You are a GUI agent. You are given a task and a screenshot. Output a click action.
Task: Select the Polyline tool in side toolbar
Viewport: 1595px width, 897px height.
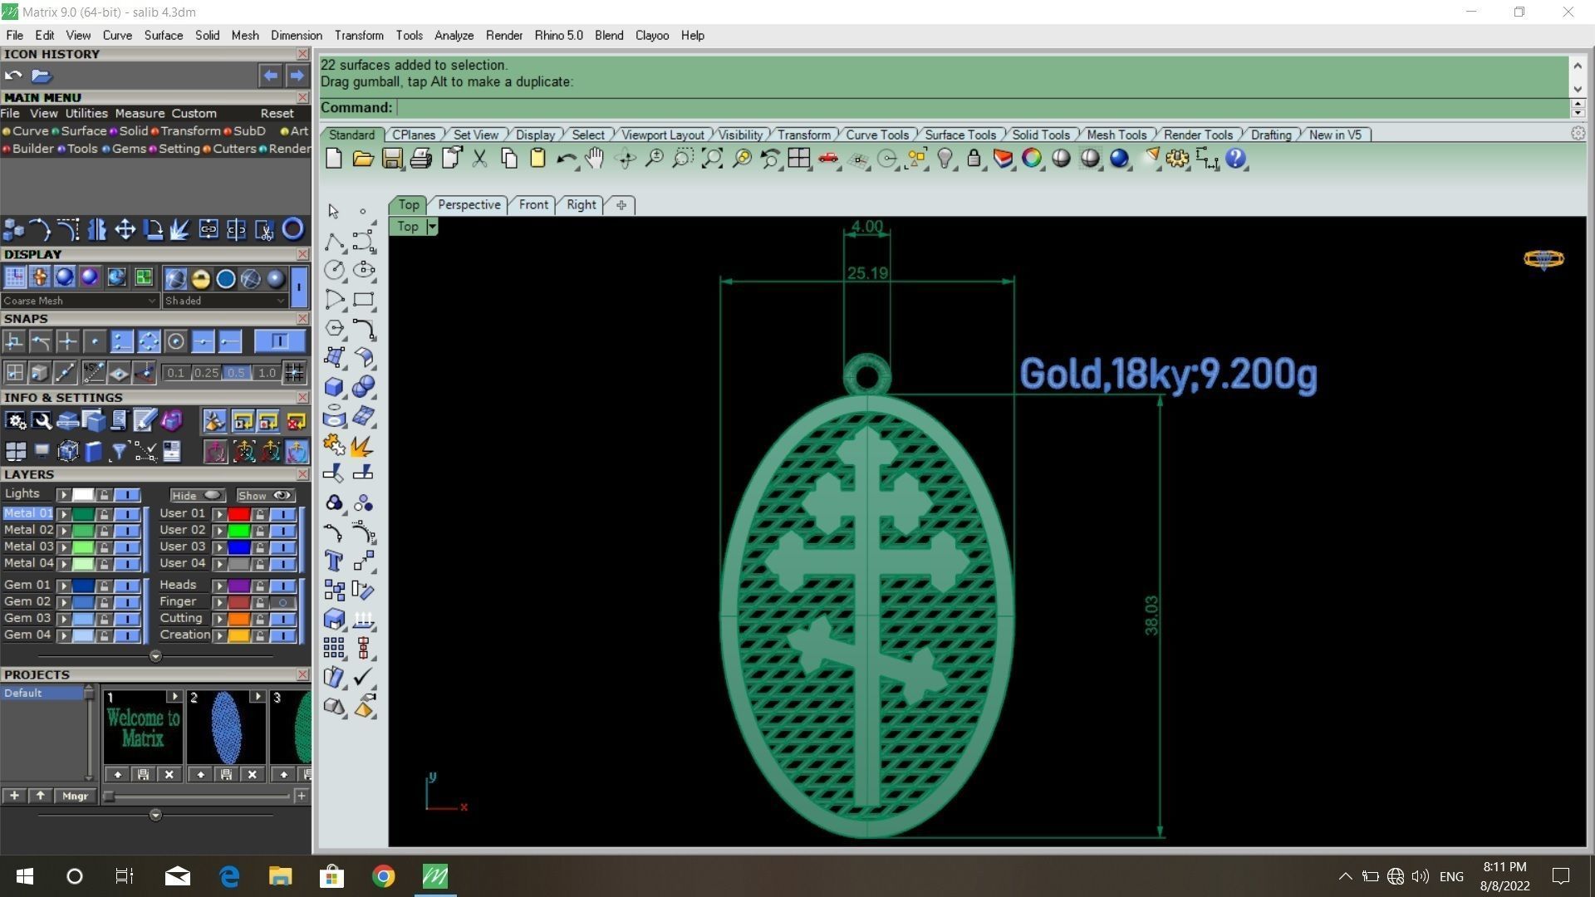334,241
